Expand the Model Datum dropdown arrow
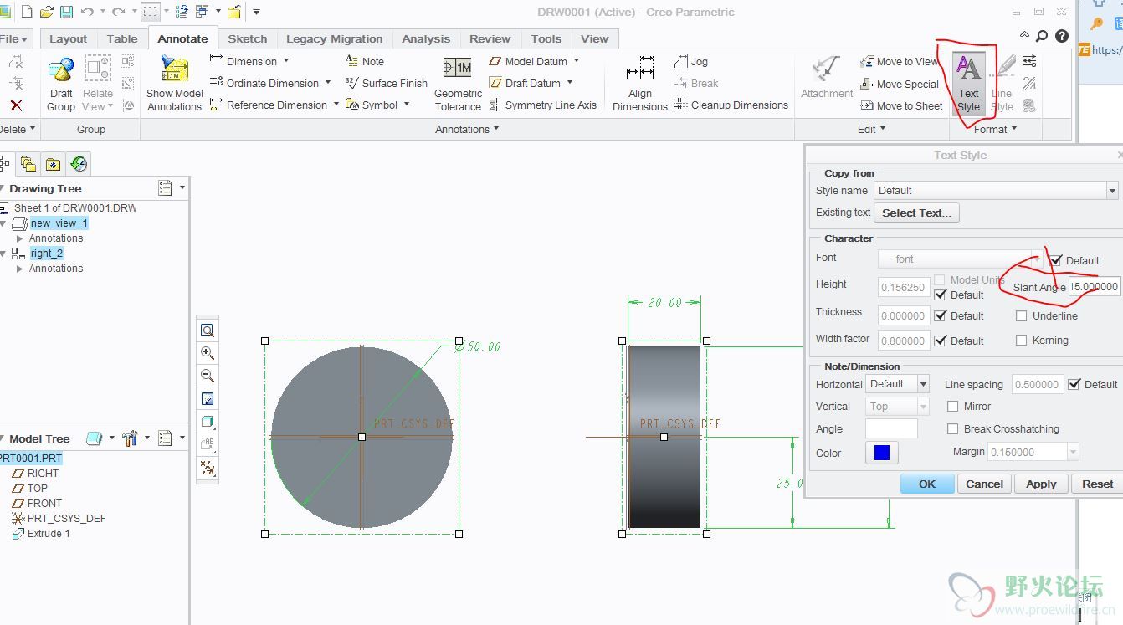 click(x=577, y=61)
